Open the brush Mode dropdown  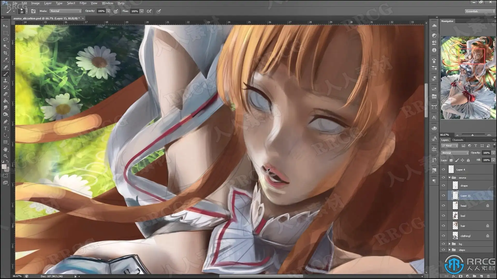65,11
